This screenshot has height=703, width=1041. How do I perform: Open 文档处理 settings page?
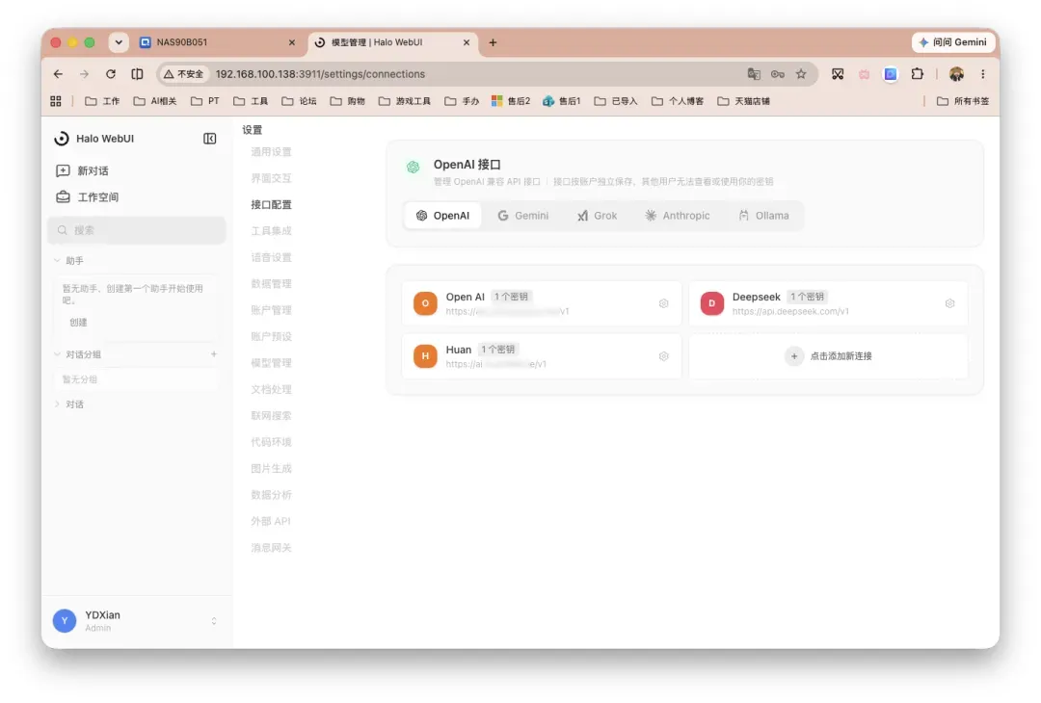pos(271,389)
